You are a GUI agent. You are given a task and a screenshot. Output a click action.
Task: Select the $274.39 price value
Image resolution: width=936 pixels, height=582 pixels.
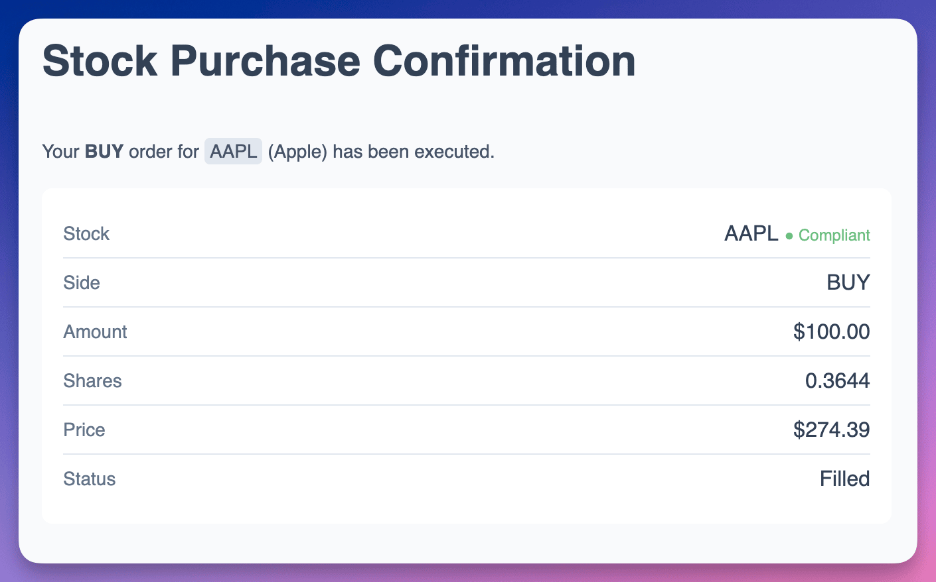831,430
